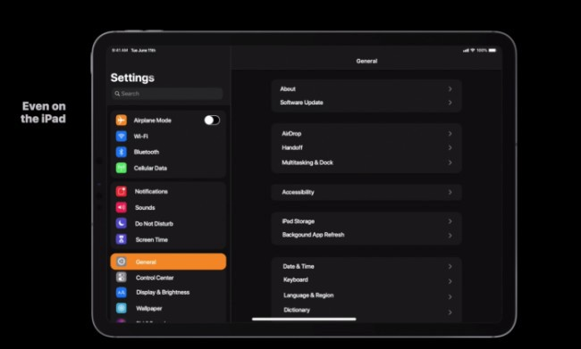Open the Wallpaper icon in the sidebar

point(122,308)
